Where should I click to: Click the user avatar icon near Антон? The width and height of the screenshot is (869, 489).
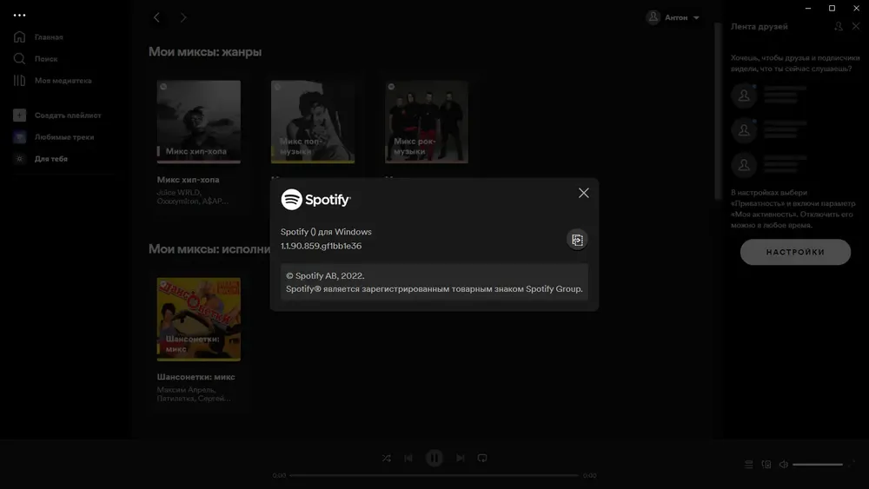[x=653, y=17]
